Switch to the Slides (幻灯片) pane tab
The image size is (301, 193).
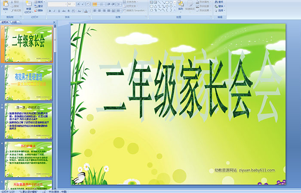click(x=5, y=22)
